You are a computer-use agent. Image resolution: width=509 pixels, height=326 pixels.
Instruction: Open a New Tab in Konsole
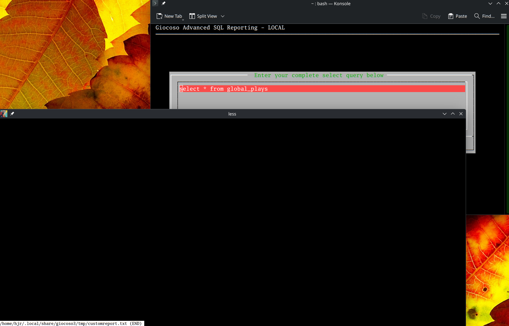(x=169, y=16)
